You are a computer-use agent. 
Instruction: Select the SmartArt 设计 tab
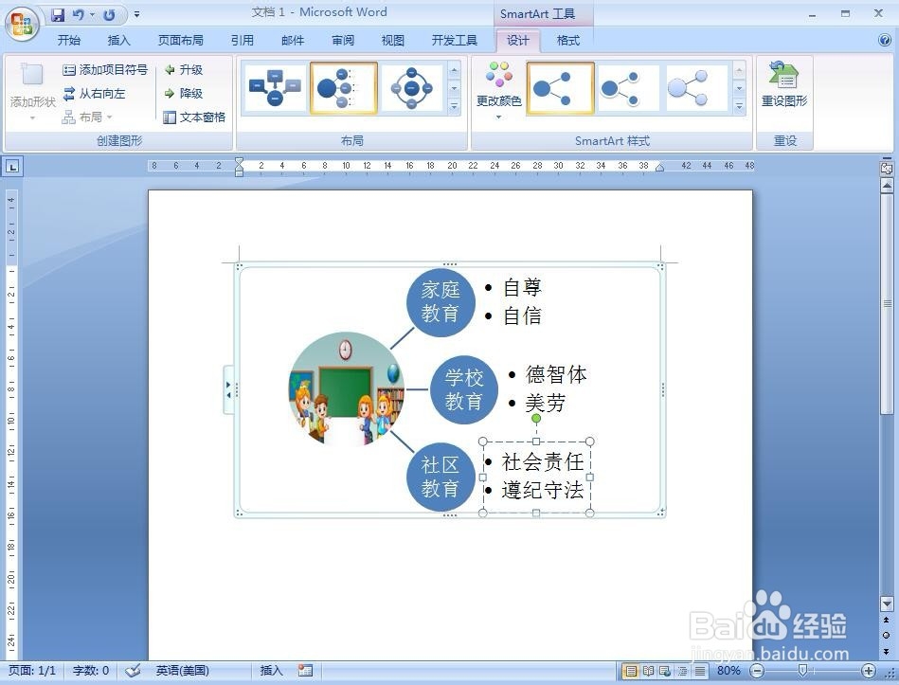pos(518,40)
